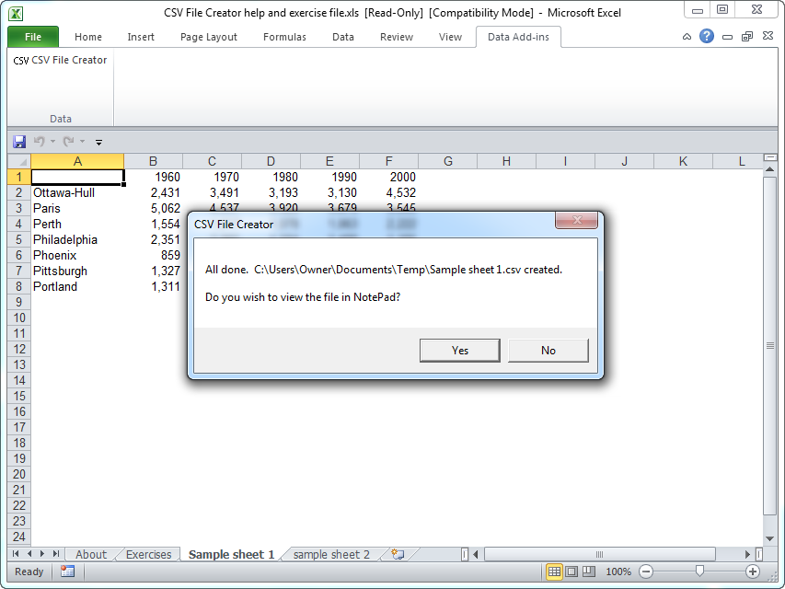This screenshot has width=785, height=589.
Task: Minimize the workbook window inside Excel
Action: pyautogui.click(x=727, y=37)
